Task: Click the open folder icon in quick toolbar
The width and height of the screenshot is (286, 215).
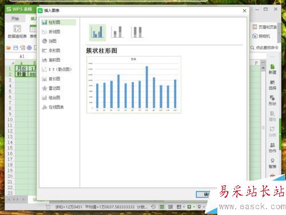Action: 9,47
